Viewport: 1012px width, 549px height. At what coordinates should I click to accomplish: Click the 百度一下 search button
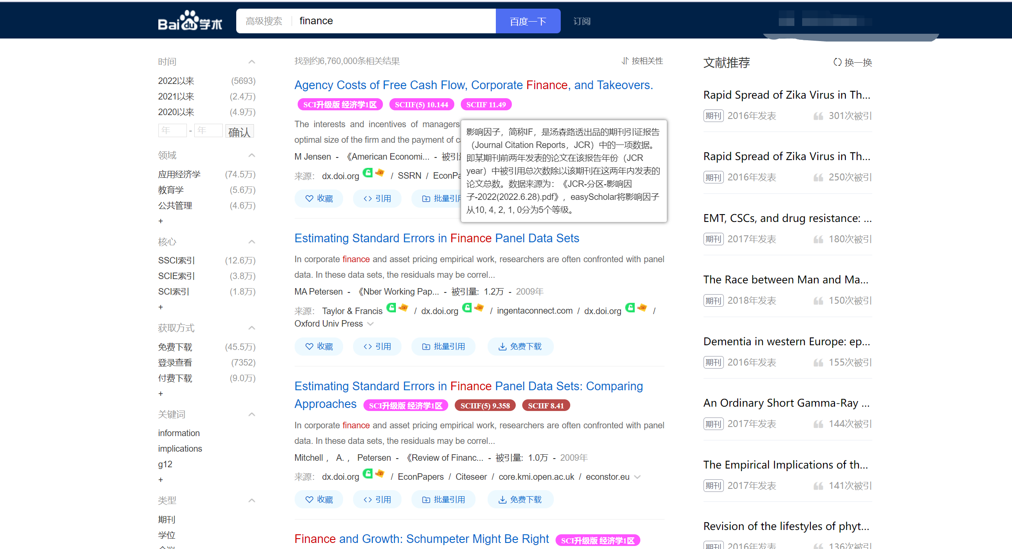[528, 21]
